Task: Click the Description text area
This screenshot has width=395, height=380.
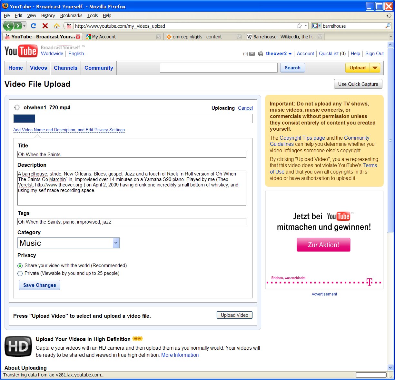Action: click(x=132, y=188)
